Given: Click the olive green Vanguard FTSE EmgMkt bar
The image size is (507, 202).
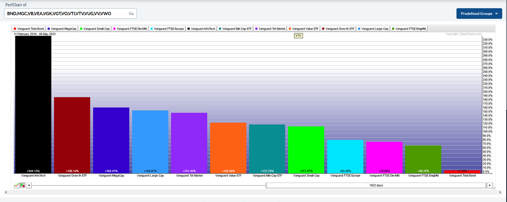Looking at the screenshot, I should [423, 159].
